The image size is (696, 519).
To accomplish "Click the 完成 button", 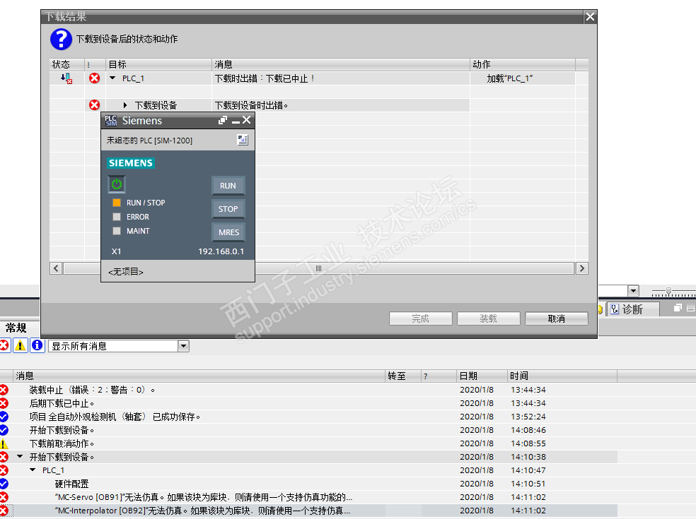I will pyautogui.click(x=420, y=318).
